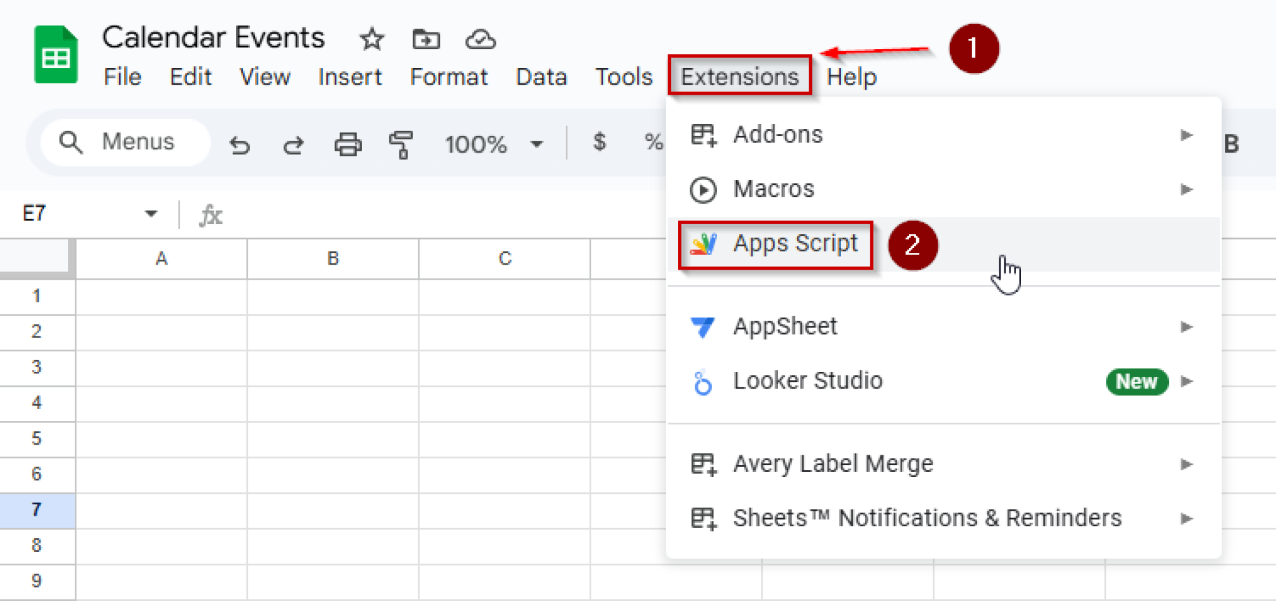The height and width of the screenshot is (601, 1276).
Task: Star the Calendar Events spreadsheet
Action: [371, 39]
